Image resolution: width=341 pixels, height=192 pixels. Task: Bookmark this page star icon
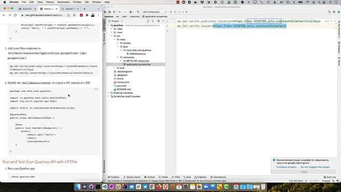click(75, 15)
